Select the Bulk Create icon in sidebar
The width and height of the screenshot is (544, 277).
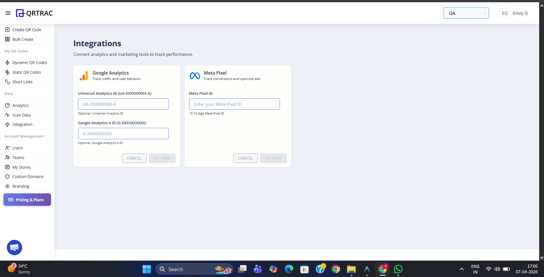[x=7, y=39]
